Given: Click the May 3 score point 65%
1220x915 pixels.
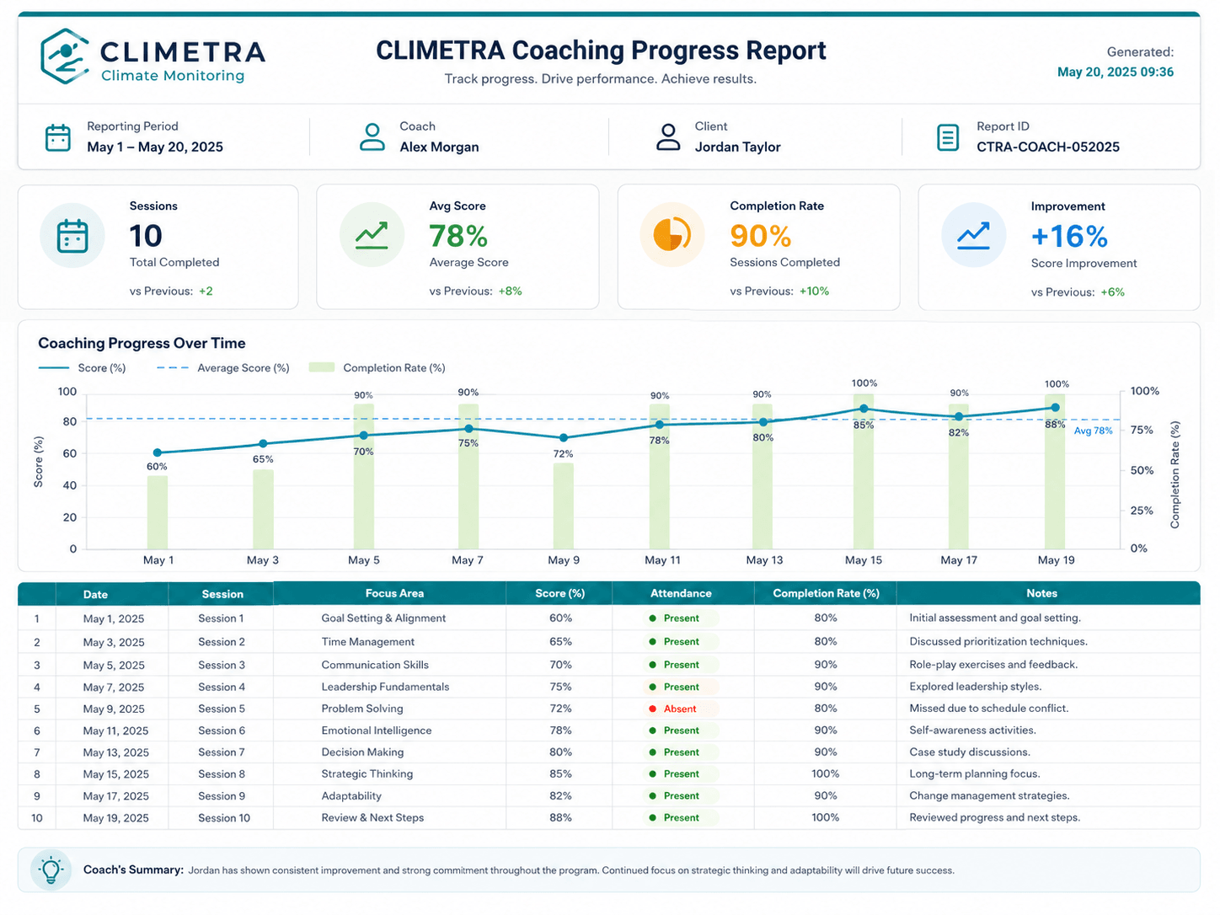Looking at the screenshot, I should [x=263, y=443].
